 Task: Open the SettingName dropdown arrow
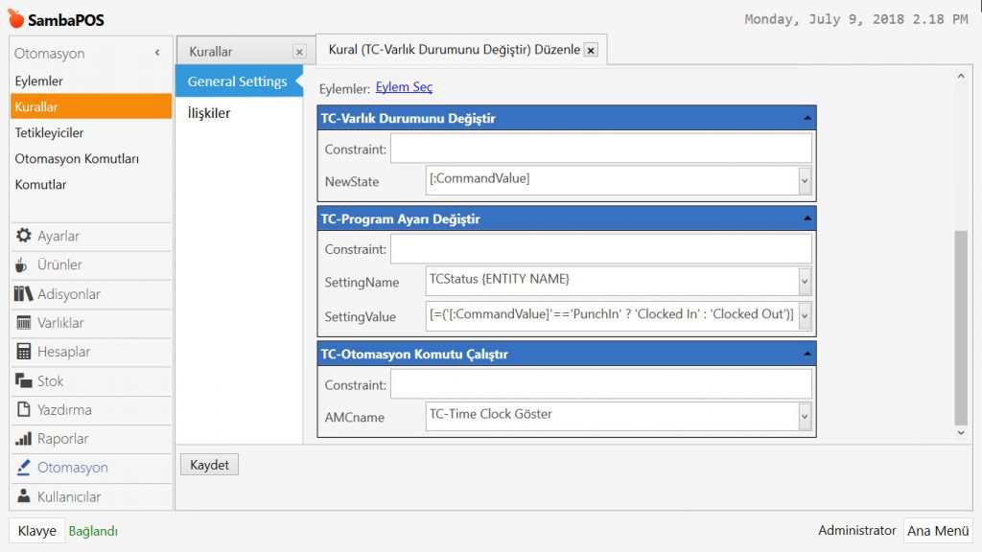coord(805,281)
